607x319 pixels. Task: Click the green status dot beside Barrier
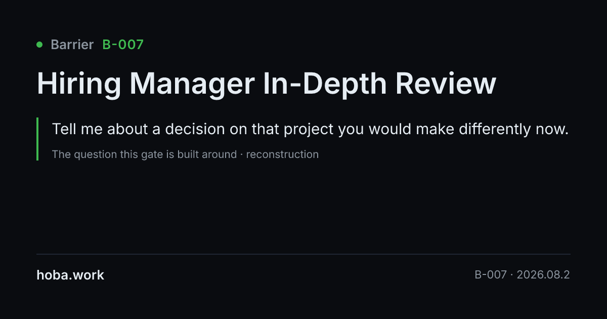coord(39,45)
